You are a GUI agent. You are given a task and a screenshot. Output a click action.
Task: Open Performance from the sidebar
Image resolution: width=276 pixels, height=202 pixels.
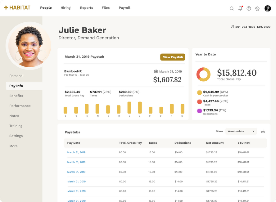tap(20, 106)
